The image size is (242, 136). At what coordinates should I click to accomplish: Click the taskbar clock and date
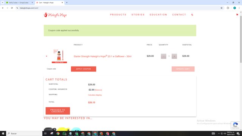(231, 133)
